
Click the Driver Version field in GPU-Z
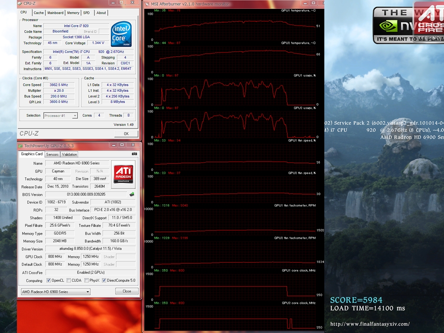90,248
